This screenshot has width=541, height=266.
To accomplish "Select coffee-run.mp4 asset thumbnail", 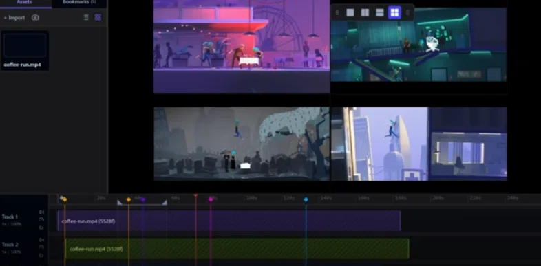I will (x=25, y=45).
